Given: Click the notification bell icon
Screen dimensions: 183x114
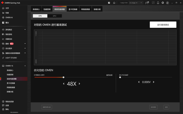Looking at the screenshot, I should pos(158,3).
